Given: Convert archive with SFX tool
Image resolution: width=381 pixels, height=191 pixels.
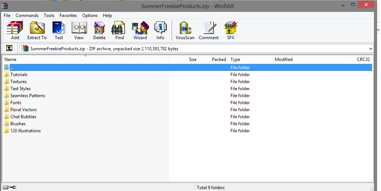Looking at the screenshot, I should click(x=230, y=30).
